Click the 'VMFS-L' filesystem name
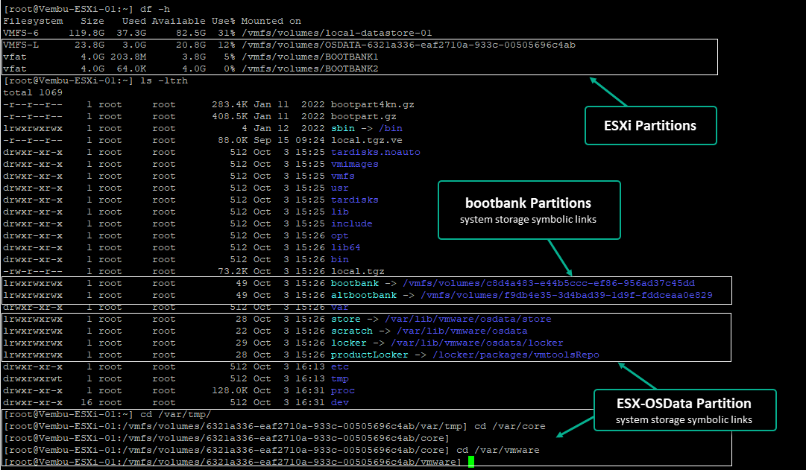 (x=21, y=45)
